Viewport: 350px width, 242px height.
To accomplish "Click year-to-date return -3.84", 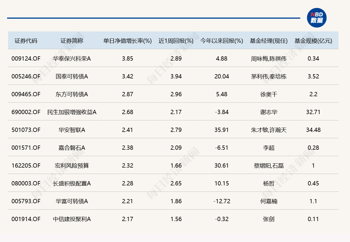I will (x=222, y=112).
